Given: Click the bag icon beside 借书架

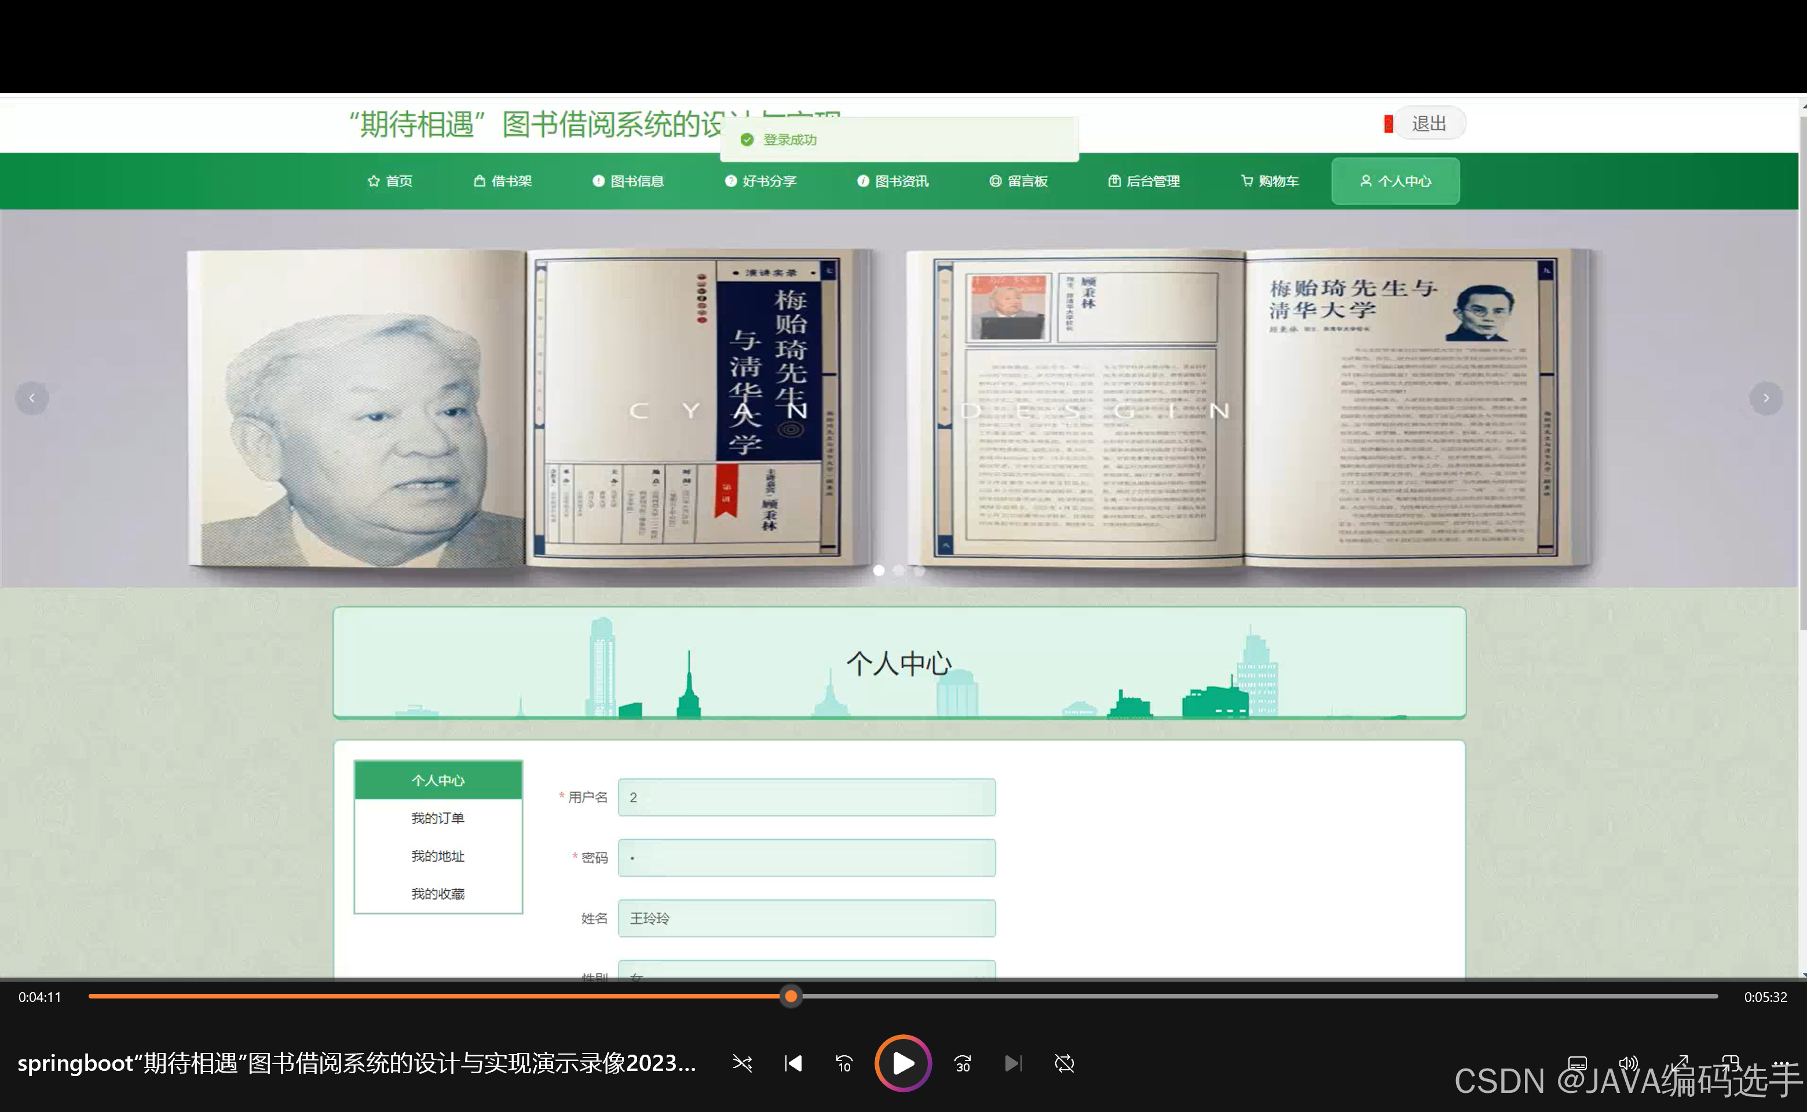Looking at the screenshot, I should click(480, 181).
